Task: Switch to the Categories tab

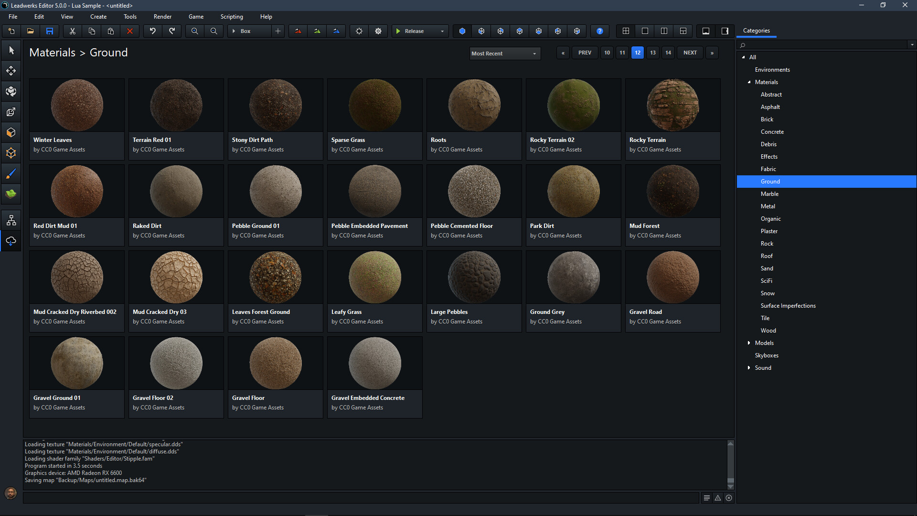Action: 756,30
